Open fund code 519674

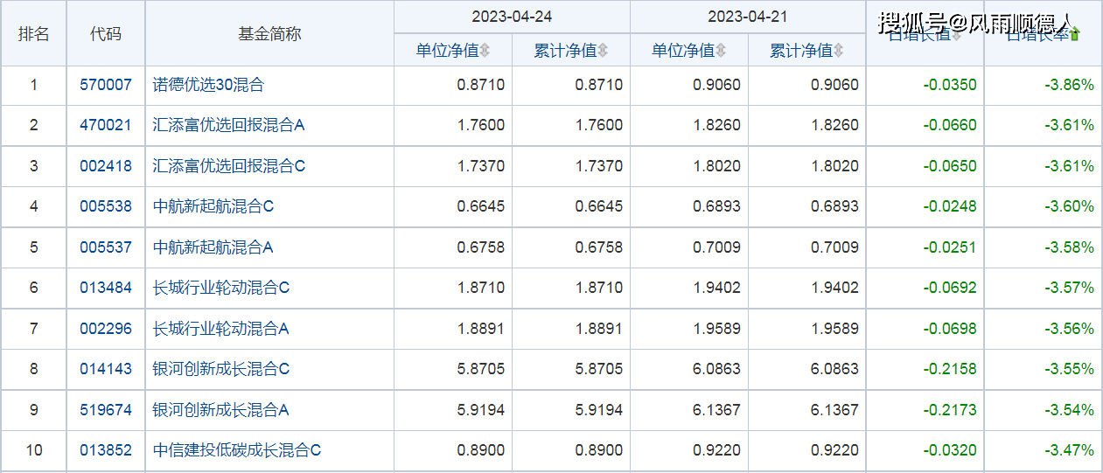(106, 410)
